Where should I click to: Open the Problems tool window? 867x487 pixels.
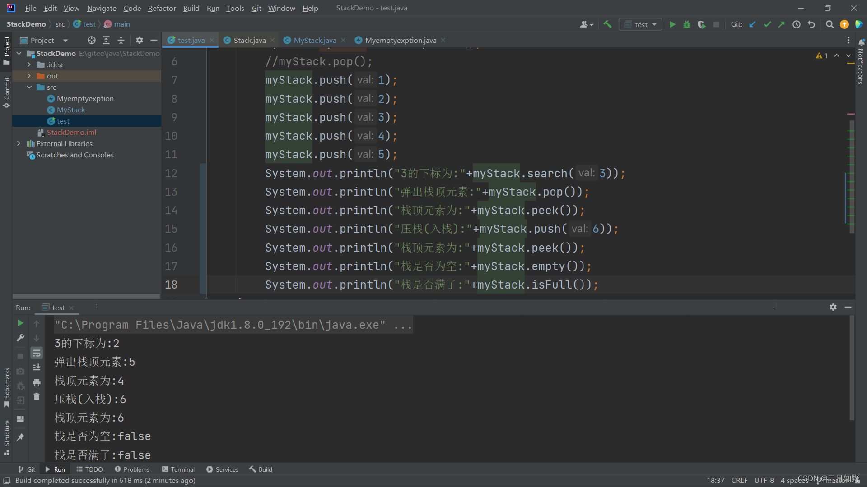click(132, 469)
